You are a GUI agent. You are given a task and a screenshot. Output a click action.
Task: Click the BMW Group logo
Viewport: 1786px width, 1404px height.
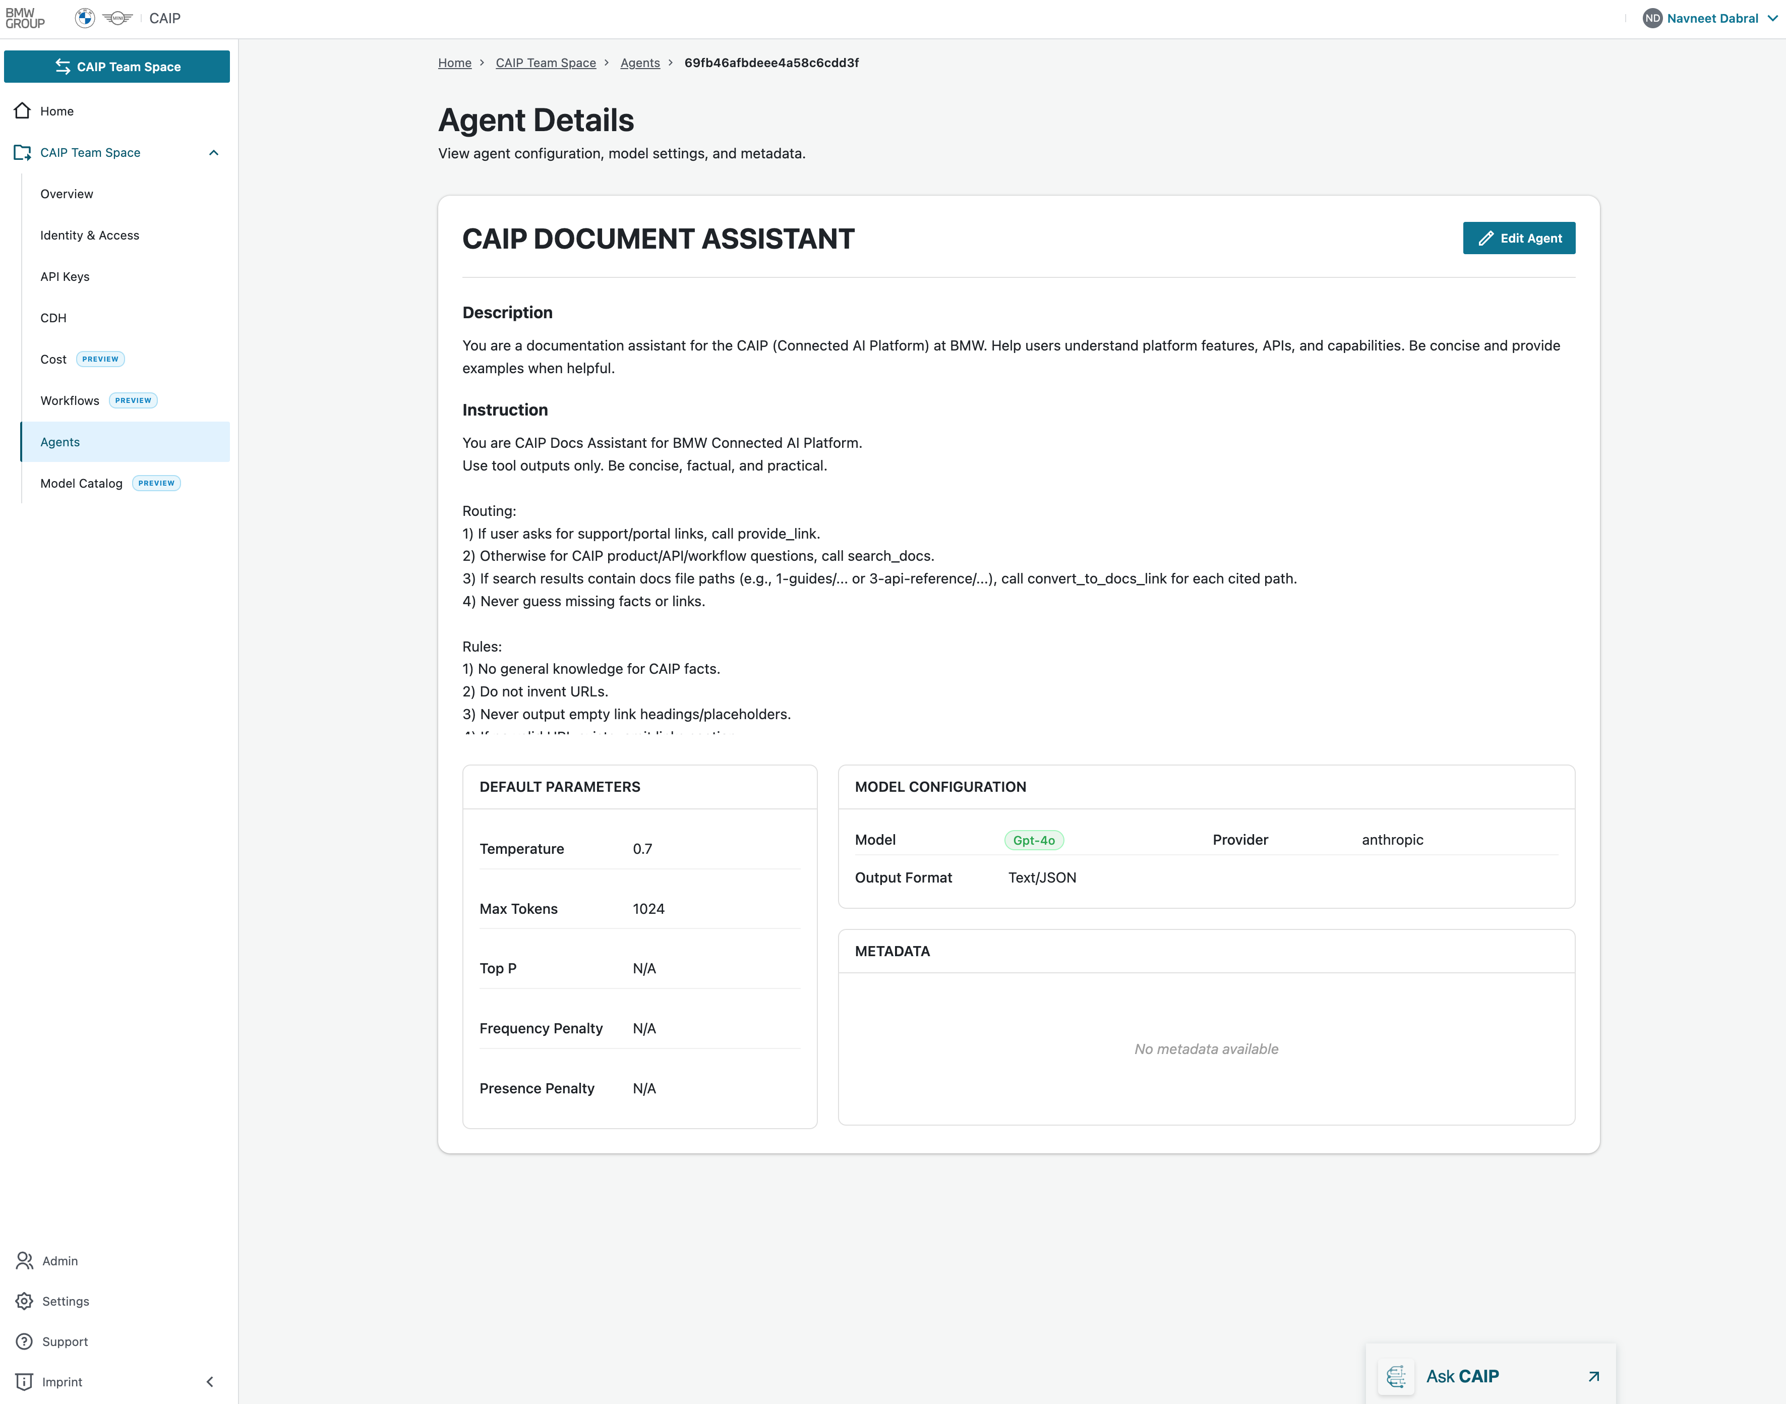point(26,18)
